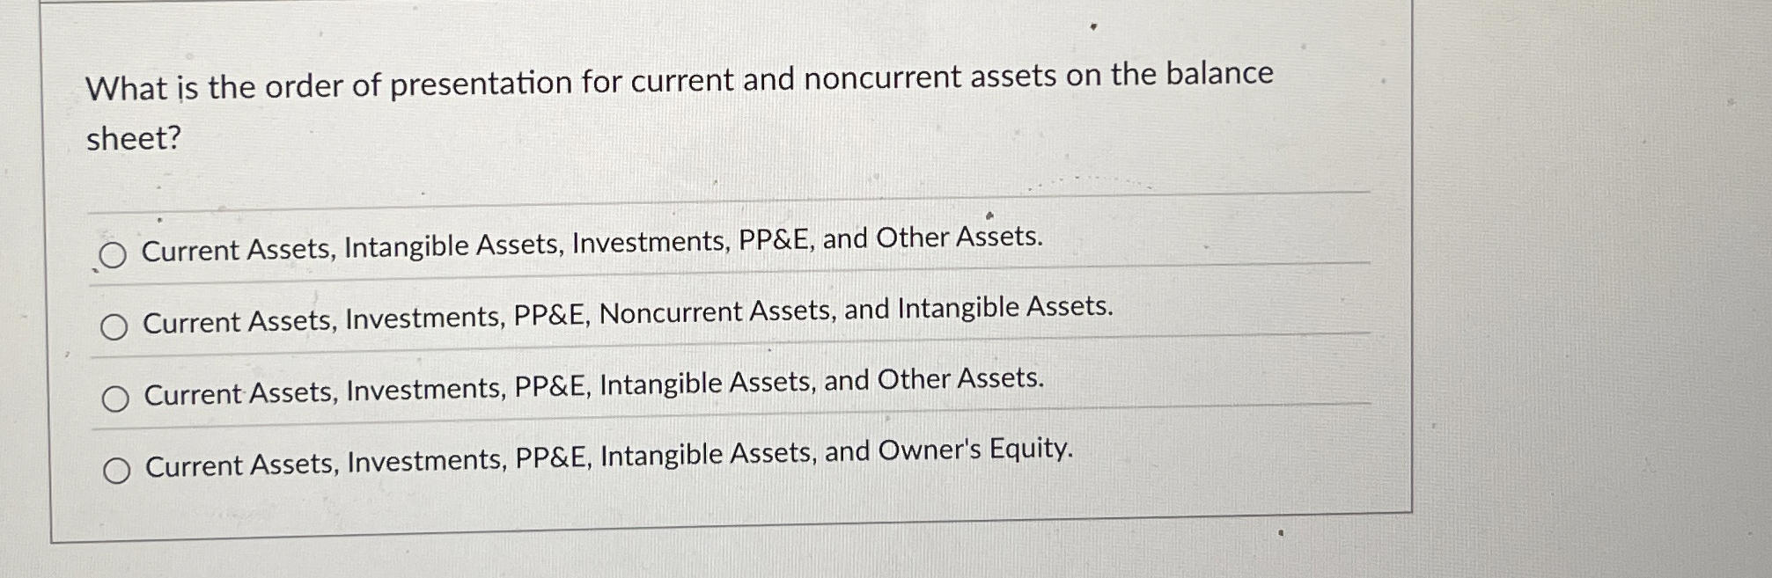
Task: Pick the fourth answer radio button
Action: click(117, 471)
